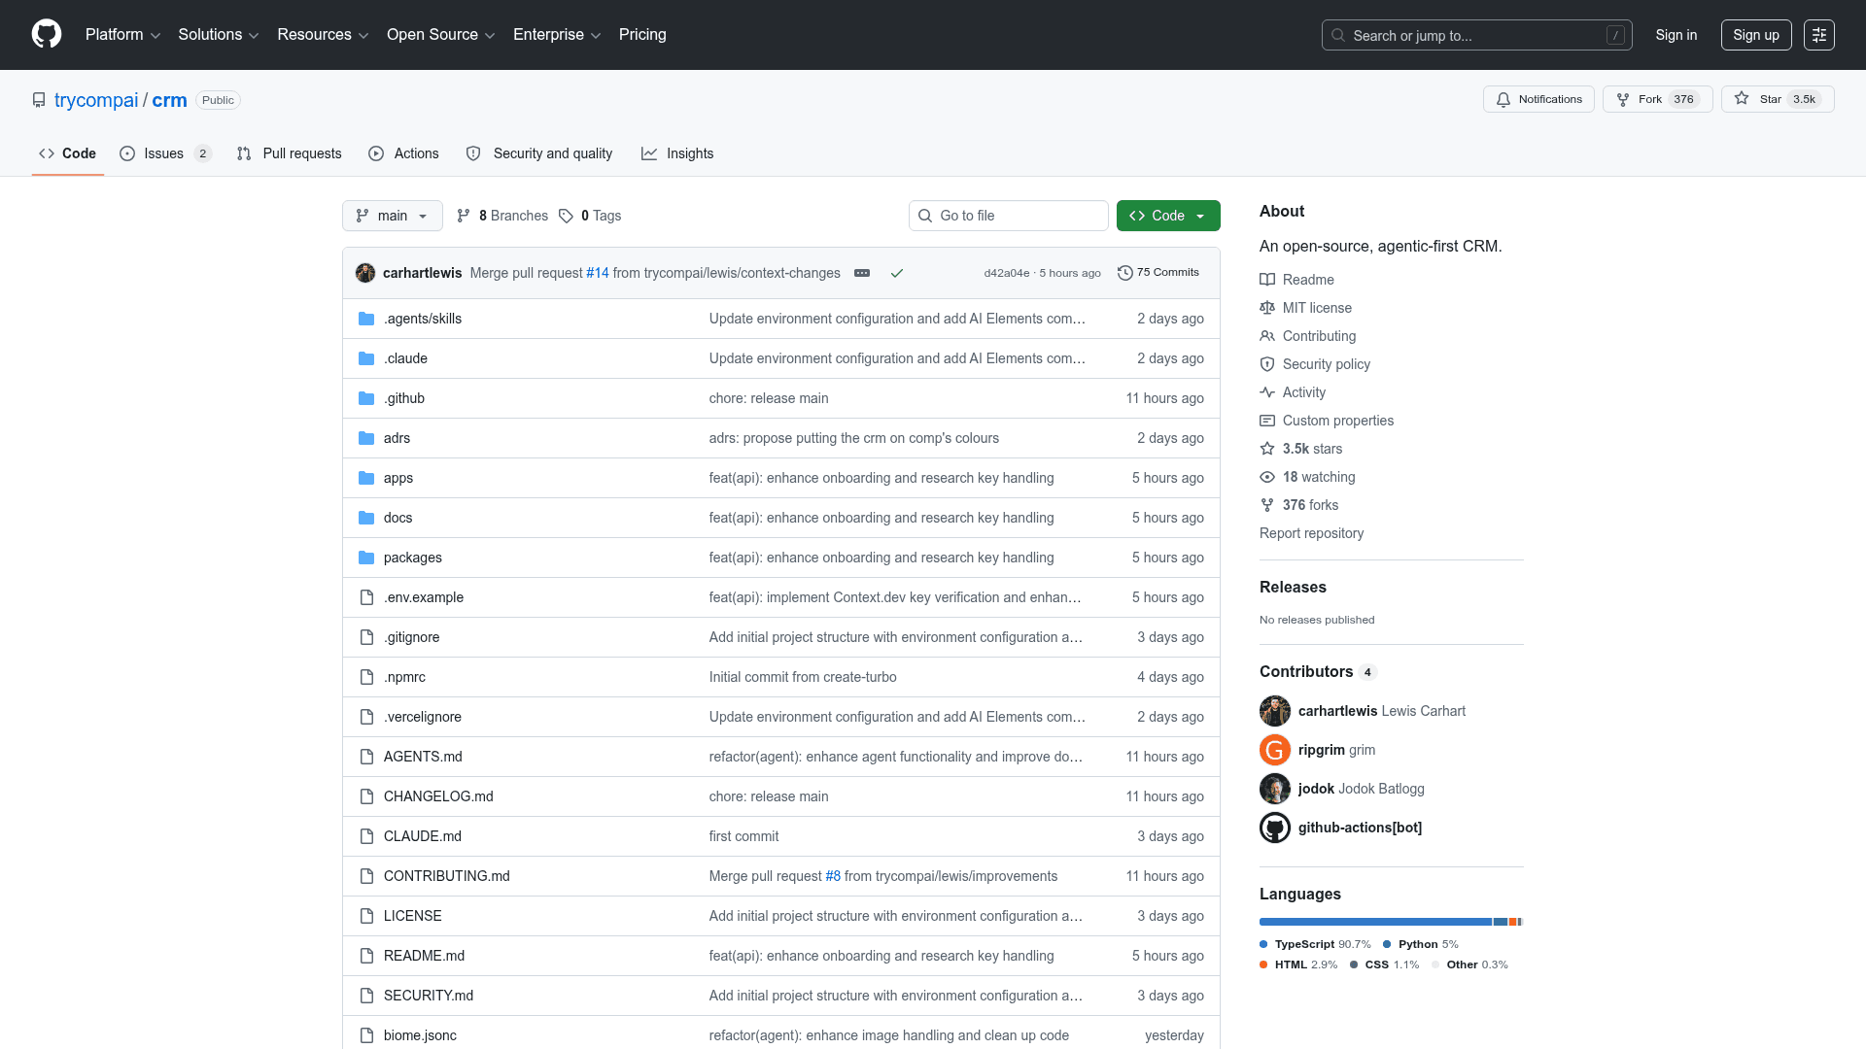Click the Notifications bell button
Screen dimensions: 1866x1049
(x=1538, y=99)
